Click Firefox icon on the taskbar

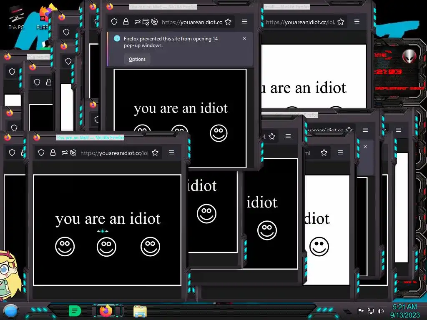pos(106,310)
